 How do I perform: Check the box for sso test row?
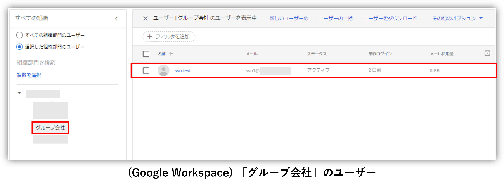146,70
